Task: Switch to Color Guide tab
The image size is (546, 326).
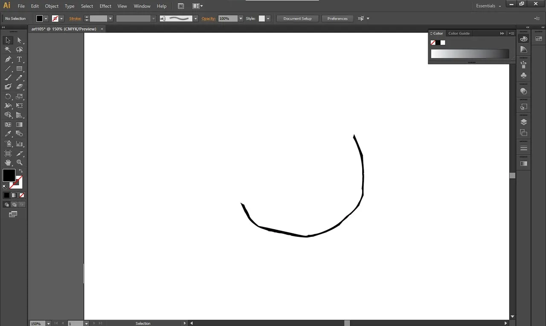Action: pyautogui.click(x=459, y=33)
